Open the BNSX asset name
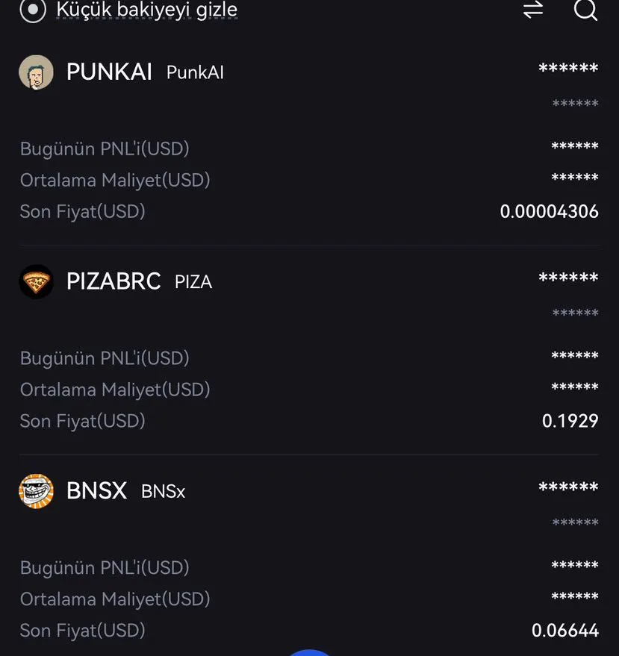 click(x=97, y=491)
